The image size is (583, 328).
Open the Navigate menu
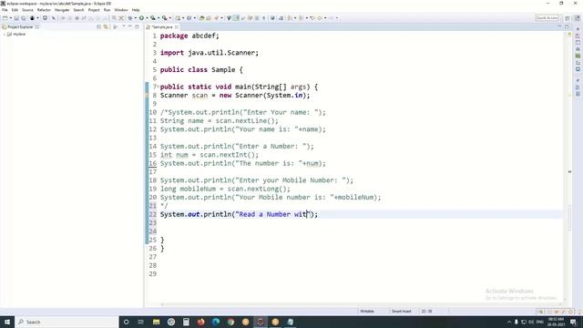click(62, 10)
